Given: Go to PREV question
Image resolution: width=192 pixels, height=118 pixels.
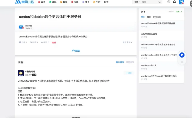Looking at the screenshot, I should (x=171, y=12).
